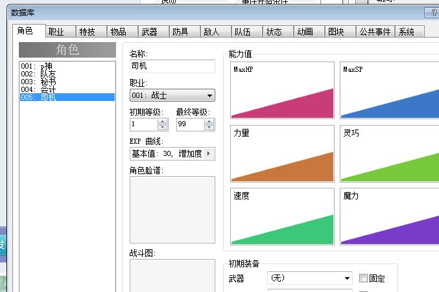The height and width of the screenshot is (292, 439).
Task: Open the 系统 tab
Action: click(410, 32)
